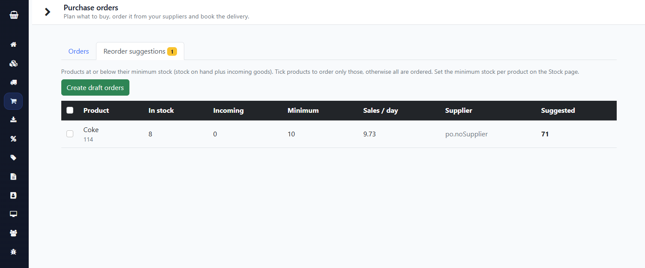The width and height of the screenshot is (645, 268).
Task: Click product code 114 under Coke
Action: pos(88,139)
